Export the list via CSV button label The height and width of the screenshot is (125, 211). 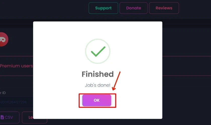click(9, 117)
